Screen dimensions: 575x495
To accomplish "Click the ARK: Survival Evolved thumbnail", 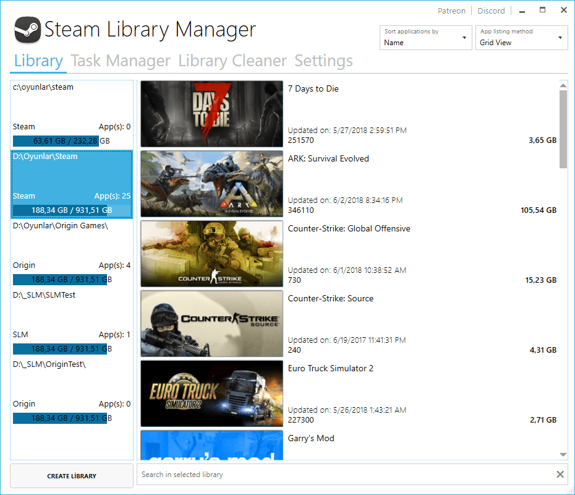I will point(211,184).
